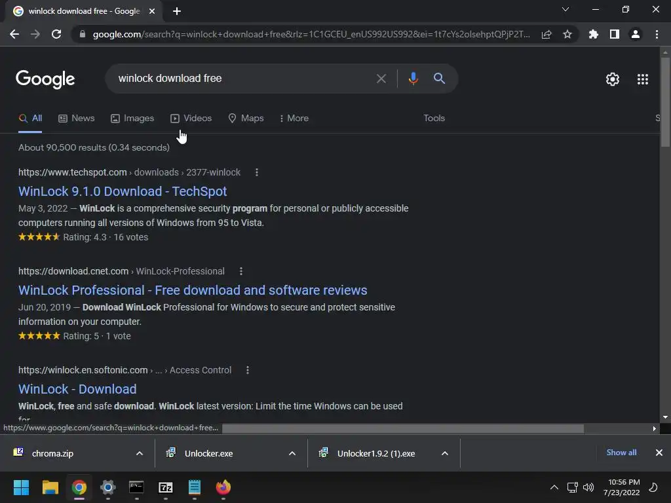This screenshot has height=503, width=671.
Task: Open Firefox from the taskbar
Action: [223, 487]
